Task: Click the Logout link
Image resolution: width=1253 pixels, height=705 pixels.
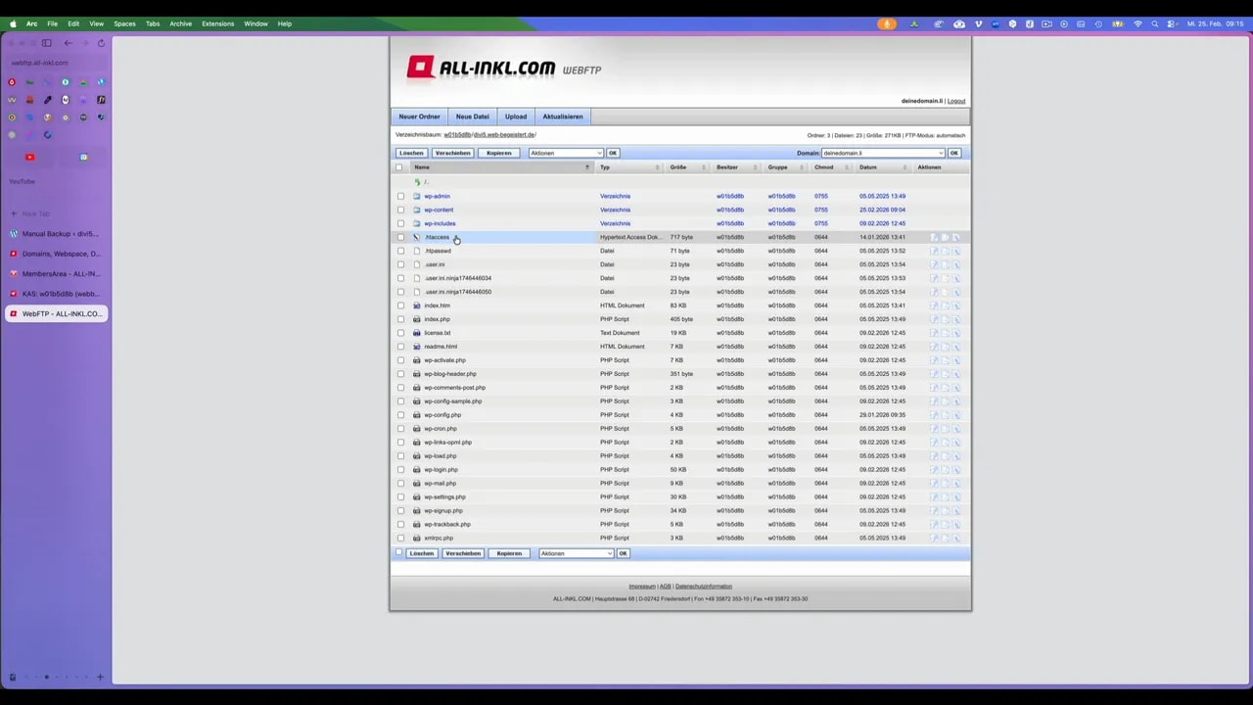Action: pyautogui.click(x=955, y=100)
